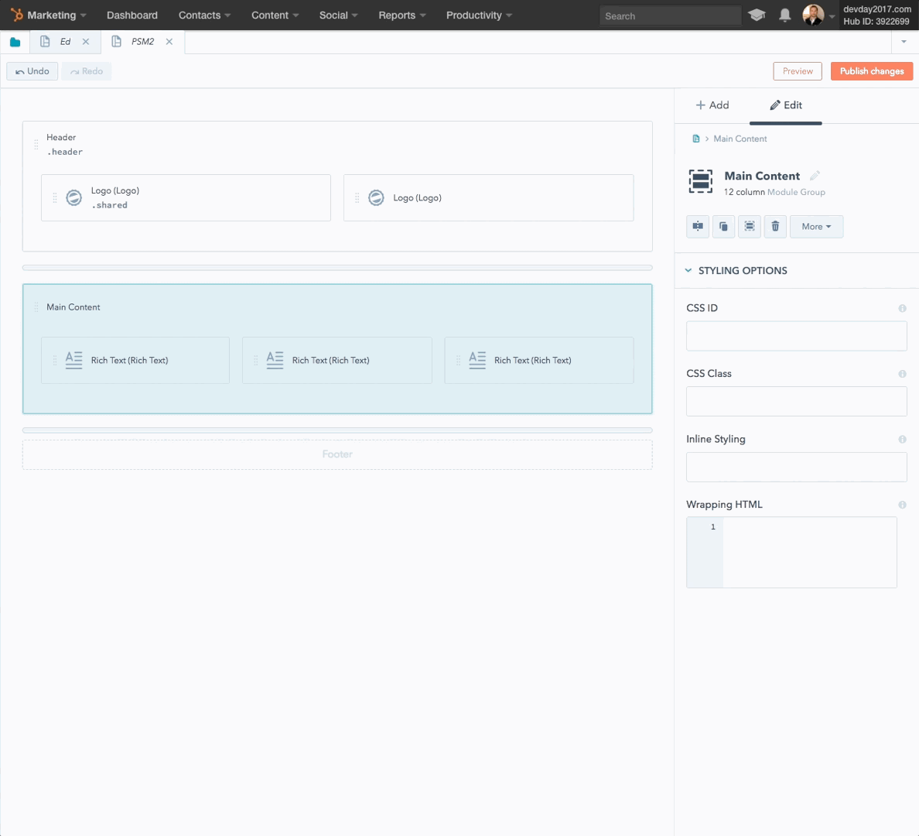919x836 pixels.
Task: Click the pencil icon beside Main Content title
Action: (815, 176)
